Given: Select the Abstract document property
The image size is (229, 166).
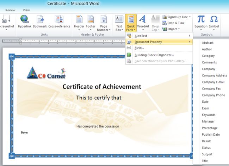Looking at the screenshot, I should [x=208, y=43].
